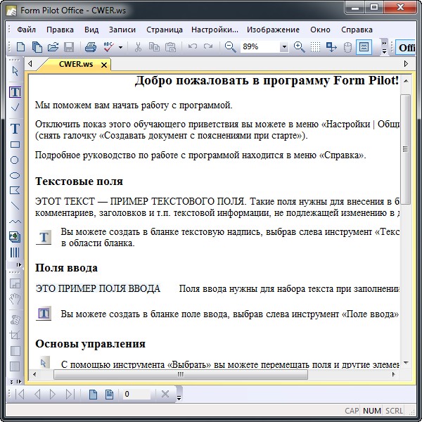
Task: Click the Zoom out magnifier
Action: 229,47
